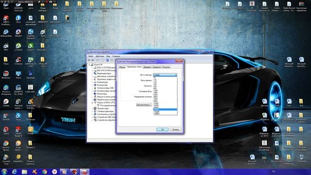Click the blue Help toolbar icon
The height and width of the screenshot is (175, 311).
(107, 60)
